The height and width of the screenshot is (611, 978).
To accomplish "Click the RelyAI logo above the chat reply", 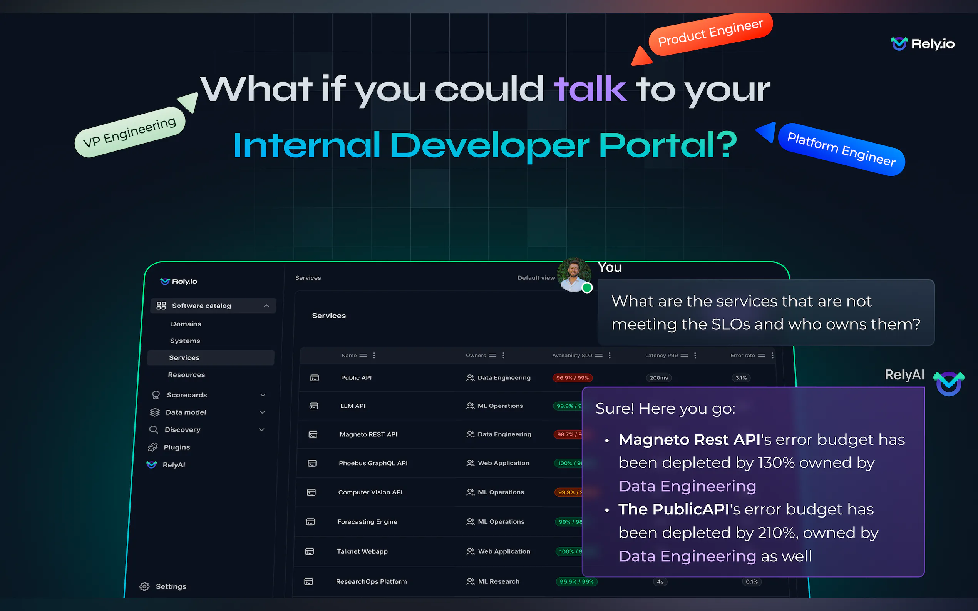I will pos(948,384).
